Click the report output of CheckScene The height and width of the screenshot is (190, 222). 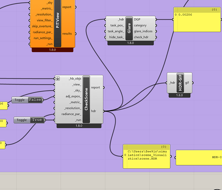[95, 87]
